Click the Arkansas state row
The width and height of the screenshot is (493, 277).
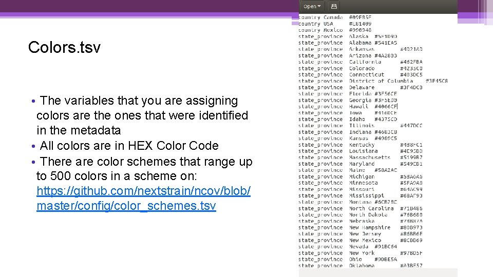[x=361, y=49]
